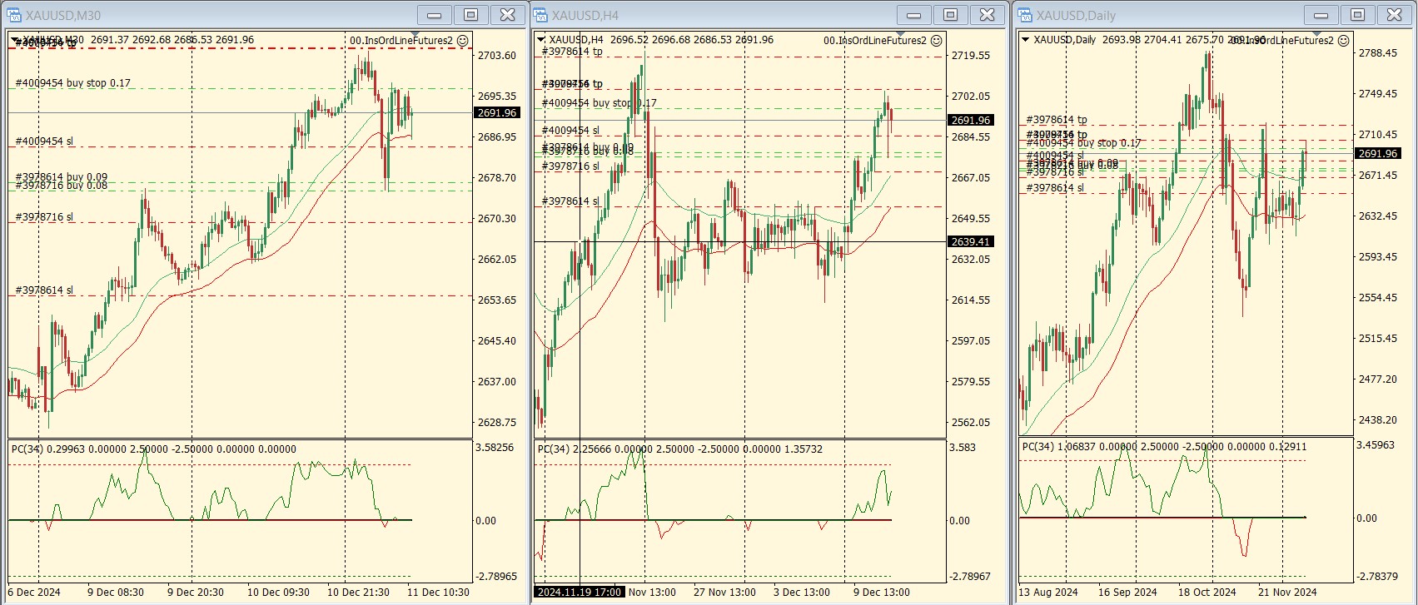This screenshot has height=605, width=1418.
Task: Click the 2024.11.19 17:00 crosshair date label
Action: (579, 593)
